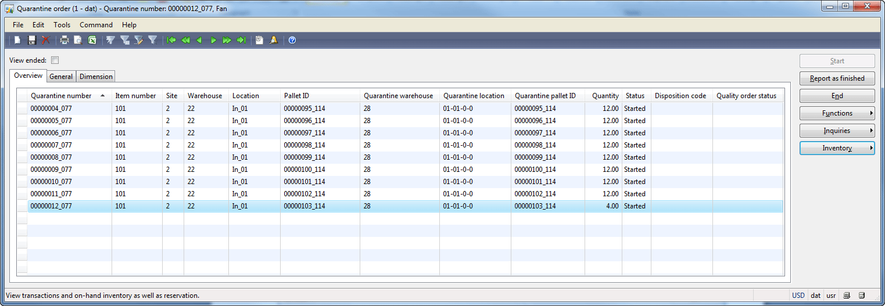
Task: Open Document handling paperclip icon
Action: click(x=259, y=40)
